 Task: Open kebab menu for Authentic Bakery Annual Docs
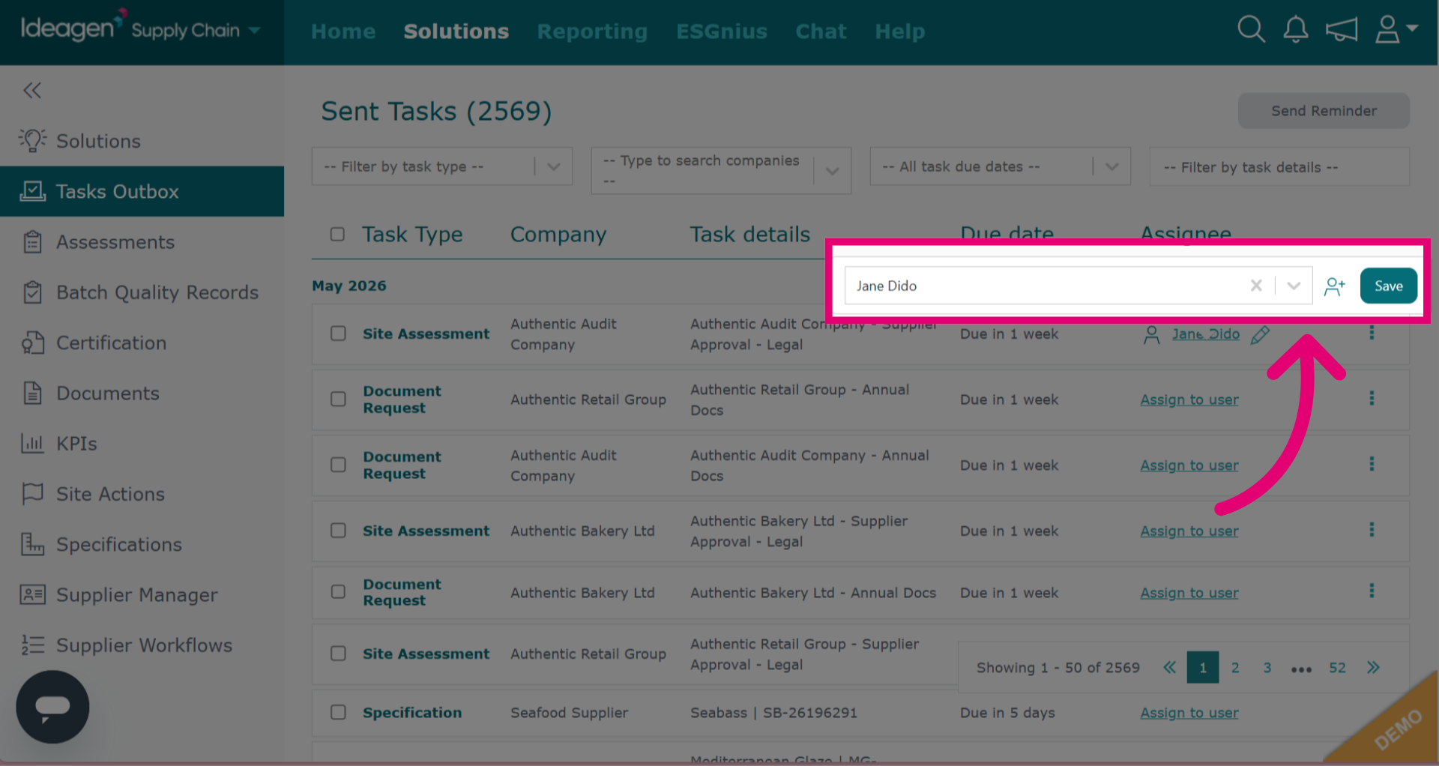click(x=1372, y=591)
